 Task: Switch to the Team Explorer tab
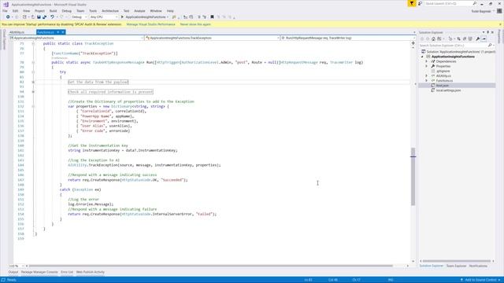tap(456, 266)
